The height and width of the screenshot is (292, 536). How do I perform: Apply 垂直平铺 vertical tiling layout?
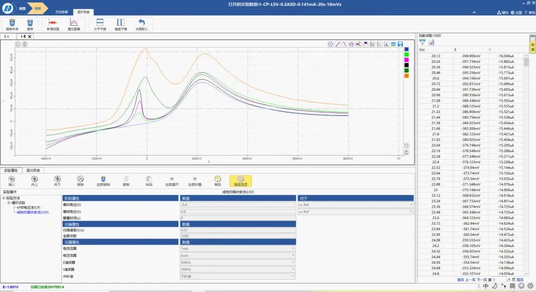(x=121, y=23)
